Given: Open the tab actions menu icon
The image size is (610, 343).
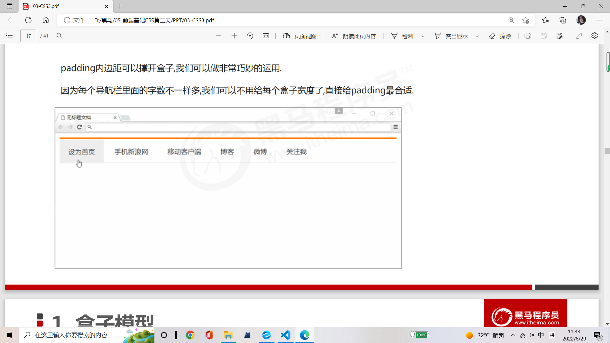Looking at the screenshot, I should [x=9, y=6].
